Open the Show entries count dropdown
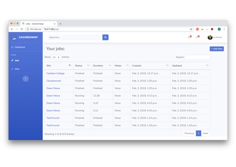 (56, 57)
